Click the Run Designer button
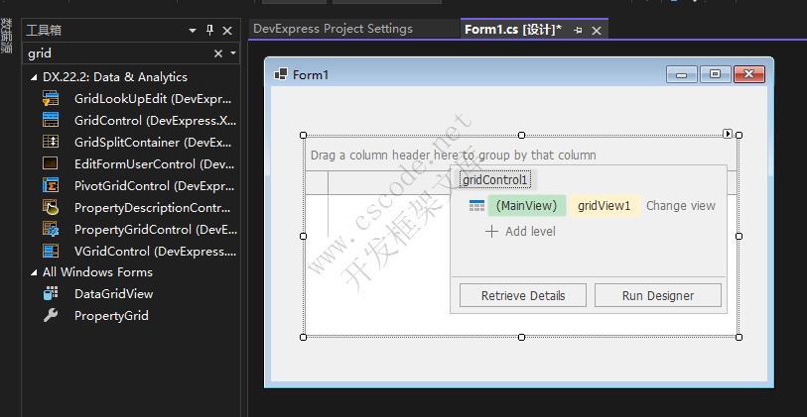The image size is (807, 417). tap(657, 295)
